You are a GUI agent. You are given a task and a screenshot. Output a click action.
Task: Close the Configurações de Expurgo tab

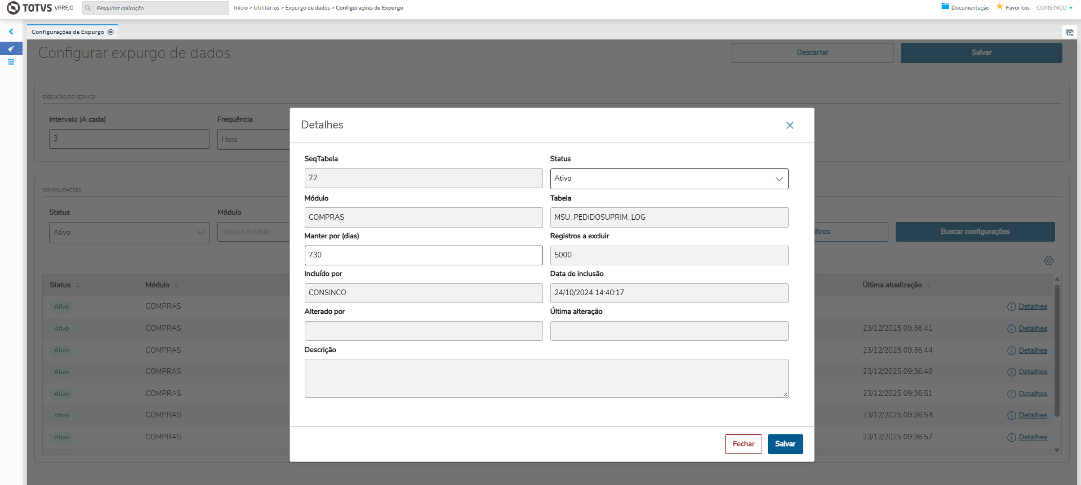pos(111,32)
